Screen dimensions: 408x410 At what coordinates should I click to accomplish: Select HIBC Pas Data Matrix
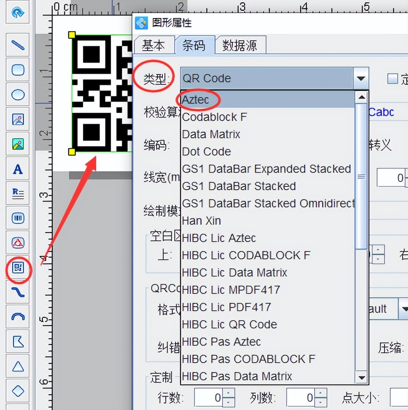pos(268,376)
